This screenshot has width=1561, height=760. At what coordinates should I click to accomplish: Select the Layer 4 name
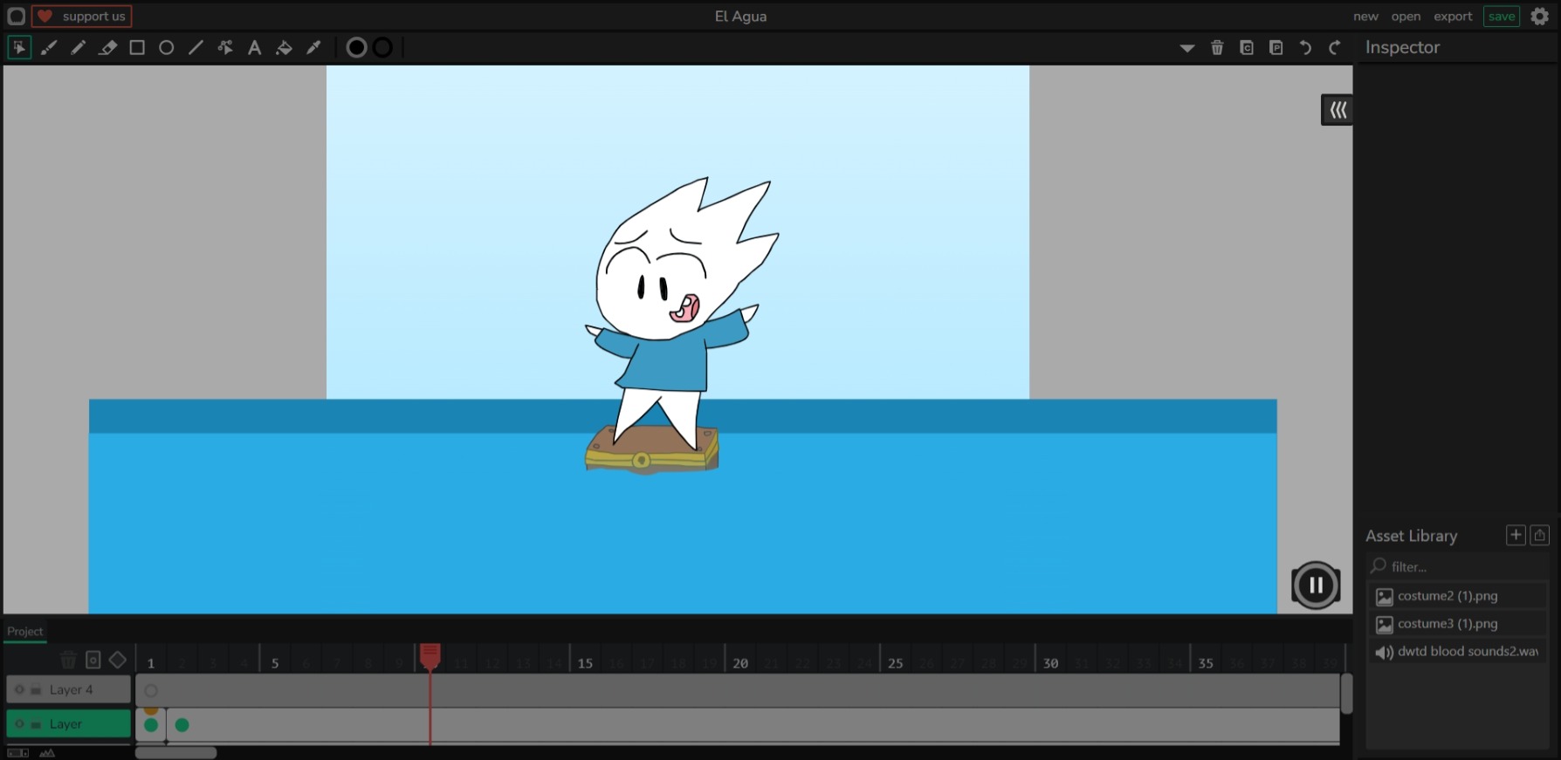coord(71,689)
